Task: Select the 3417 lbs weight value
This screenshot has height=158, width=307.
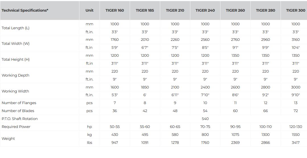Action: point(296,143)
